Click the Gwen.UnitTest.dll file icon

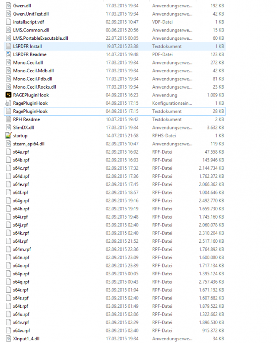click(x=8, y=14)
